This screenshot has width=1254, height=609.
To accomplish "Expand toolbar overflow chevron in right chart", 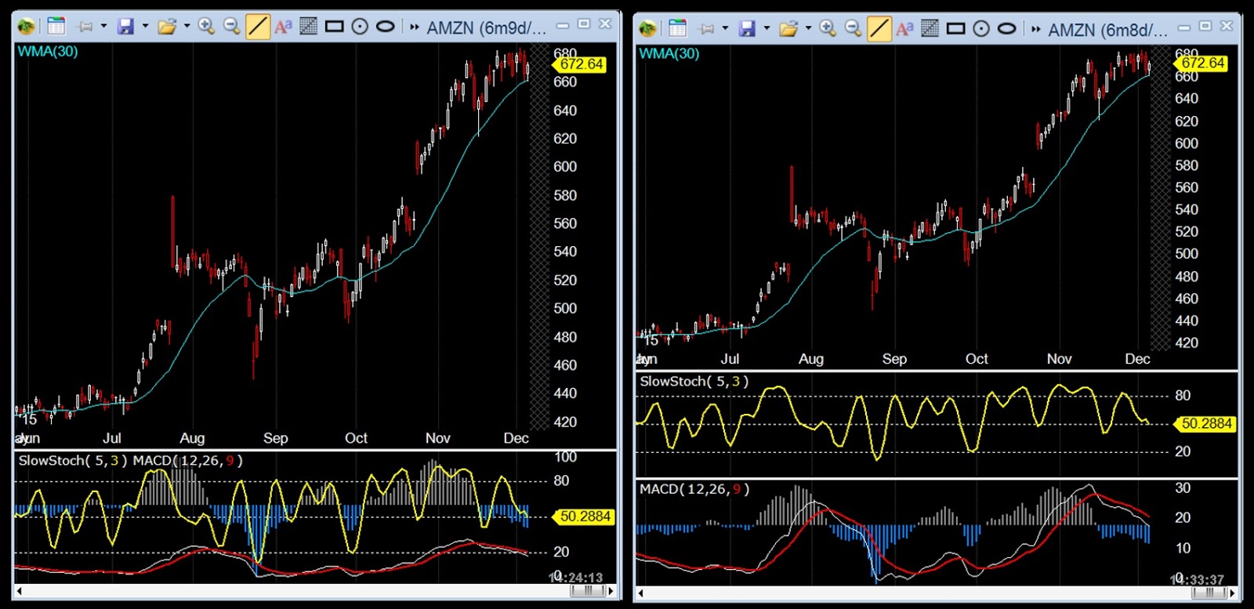I will [x=1036, y=30].
